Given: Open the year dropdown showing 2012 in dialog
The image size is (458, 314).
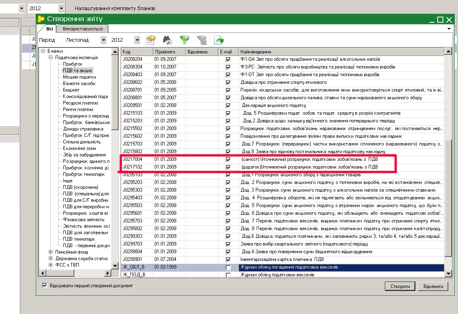Looking at the screenshot, I should pos(137,40).
